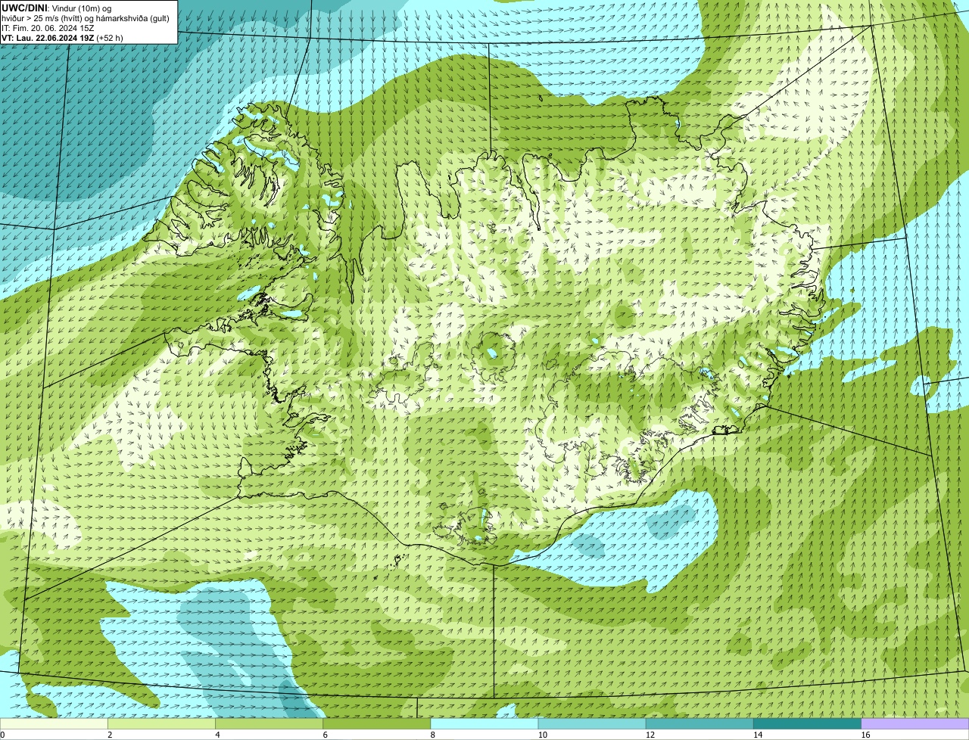Click the pale yellow 0–2 m/s legend swatch
The image size is (969, 740).
point(54,723)
